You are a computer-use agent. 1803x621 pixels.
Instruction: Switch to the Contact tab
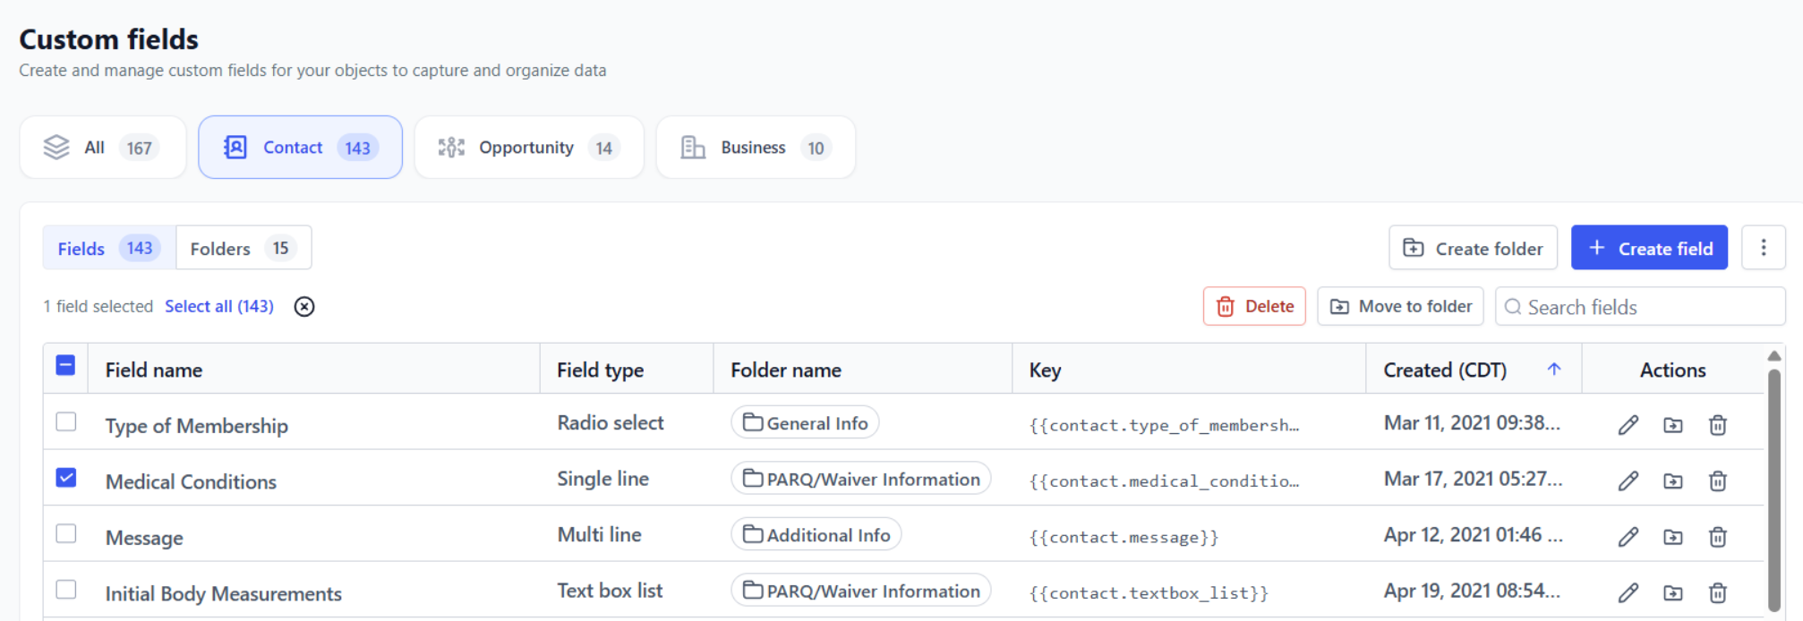coord(300,148)
